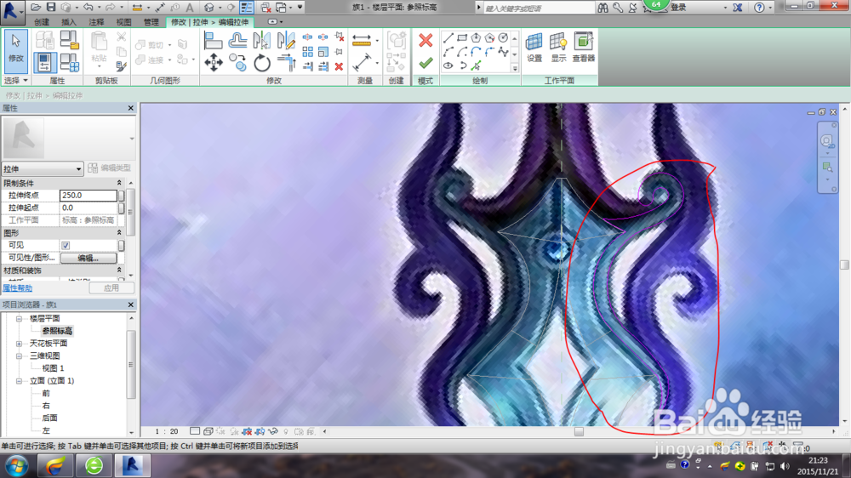Toggle visual style icon next to scale
The image size is (851, 478).
point(208,431)
